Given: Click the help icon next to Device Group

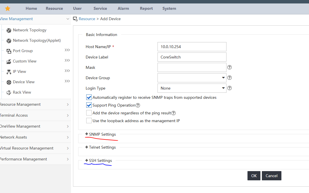Looking at the screenshot, I should pos(229,78).
